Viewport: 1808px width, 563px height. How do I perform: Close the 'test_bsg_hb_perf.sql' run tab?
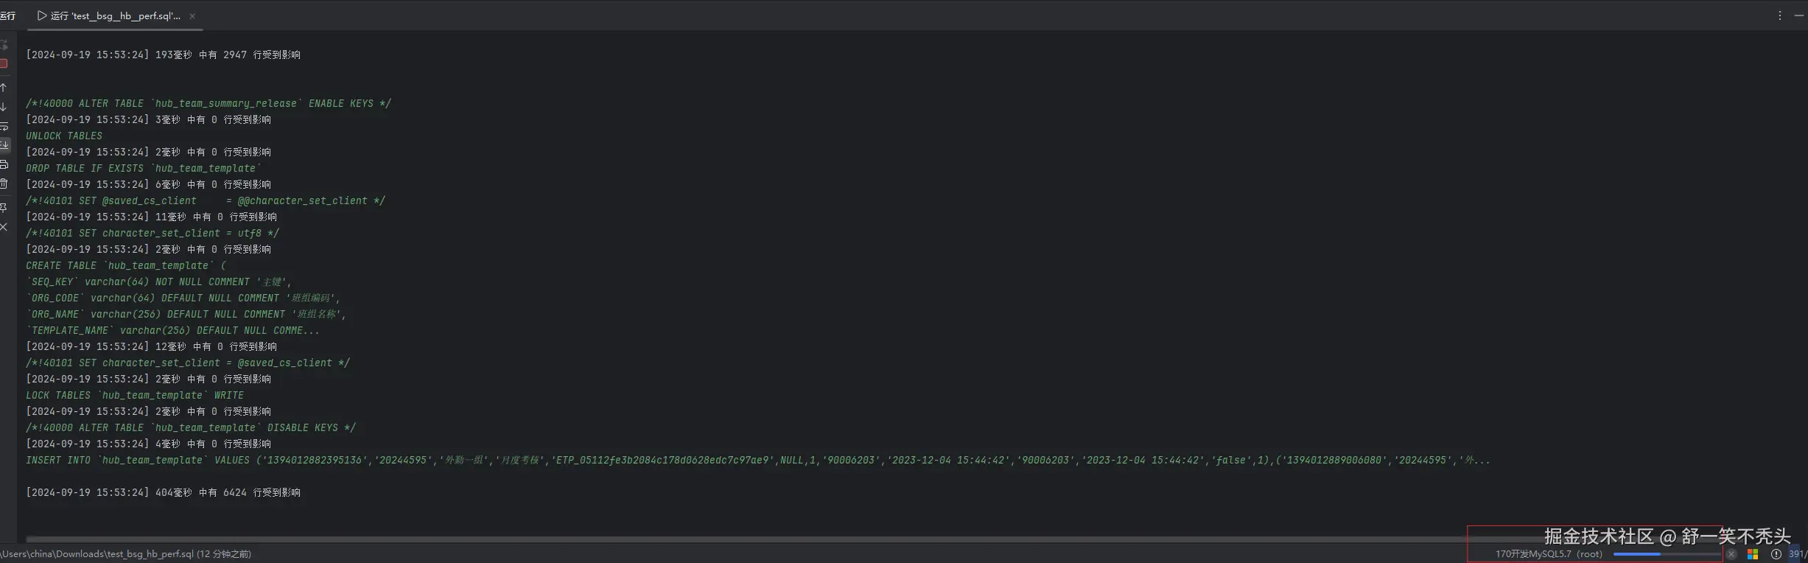pos(192,16)
